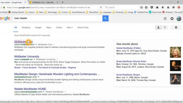
Task: Open The School of Graduate Studies sitelink
Action: pyautogui.click(x=52, y=68)
